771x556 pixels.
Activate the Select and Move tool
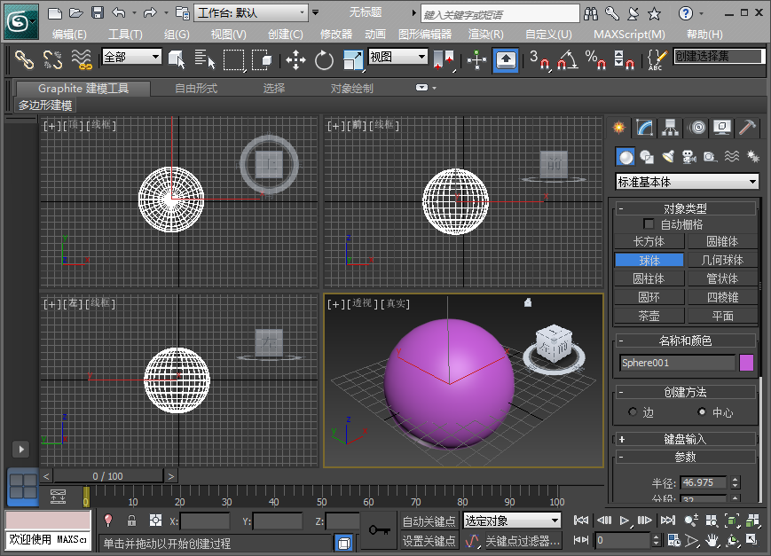click(x=295, y=60)
